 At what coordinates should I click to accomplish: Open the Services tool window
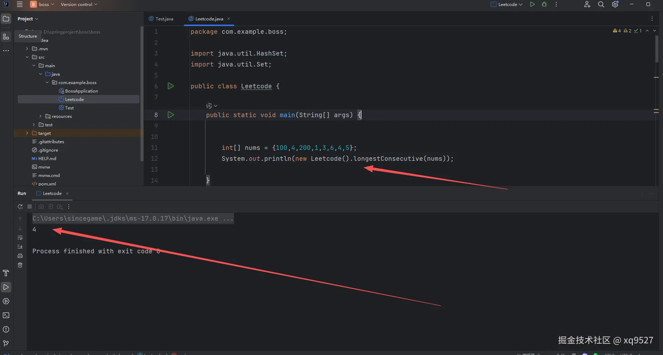point(6,301)
